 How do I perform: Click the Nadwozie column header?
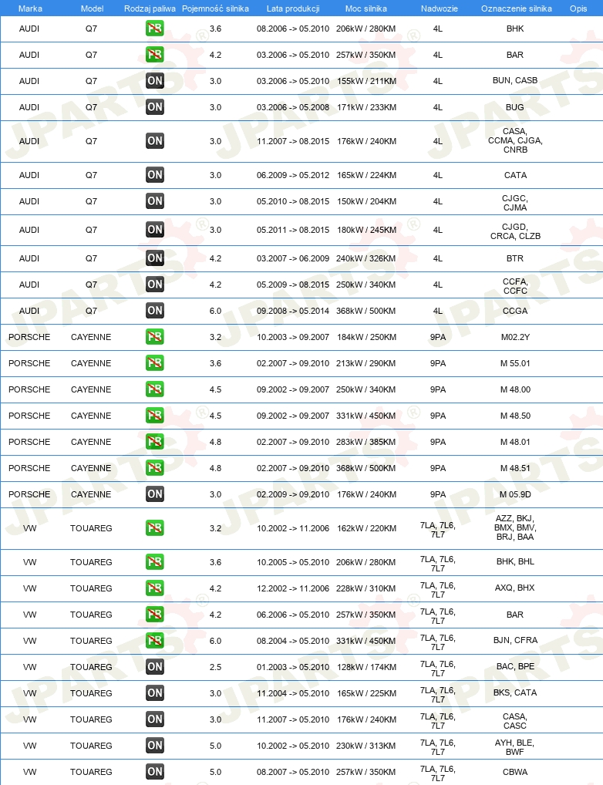click(440, 8)
